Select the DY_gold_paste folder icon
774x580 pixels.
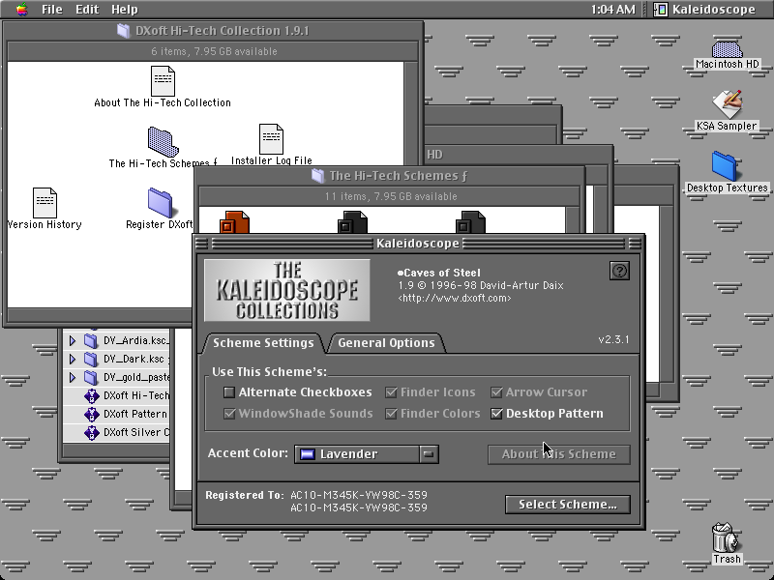tap(91, 377)
